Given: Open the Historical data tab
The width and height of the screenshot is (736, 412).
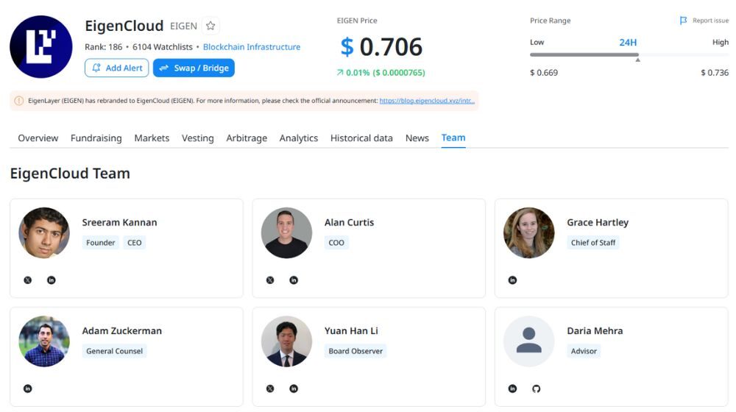Looking at the screenshot, I should [x=361, y=138].
